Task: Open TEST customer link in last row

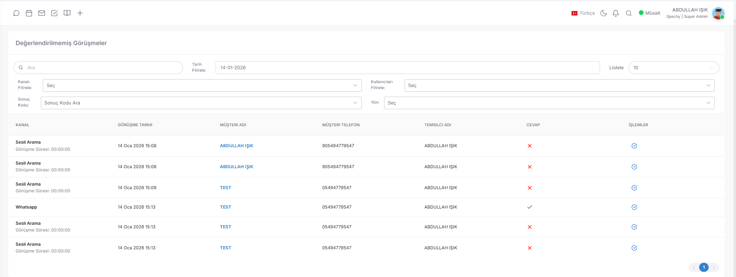Action: (226, 248)
